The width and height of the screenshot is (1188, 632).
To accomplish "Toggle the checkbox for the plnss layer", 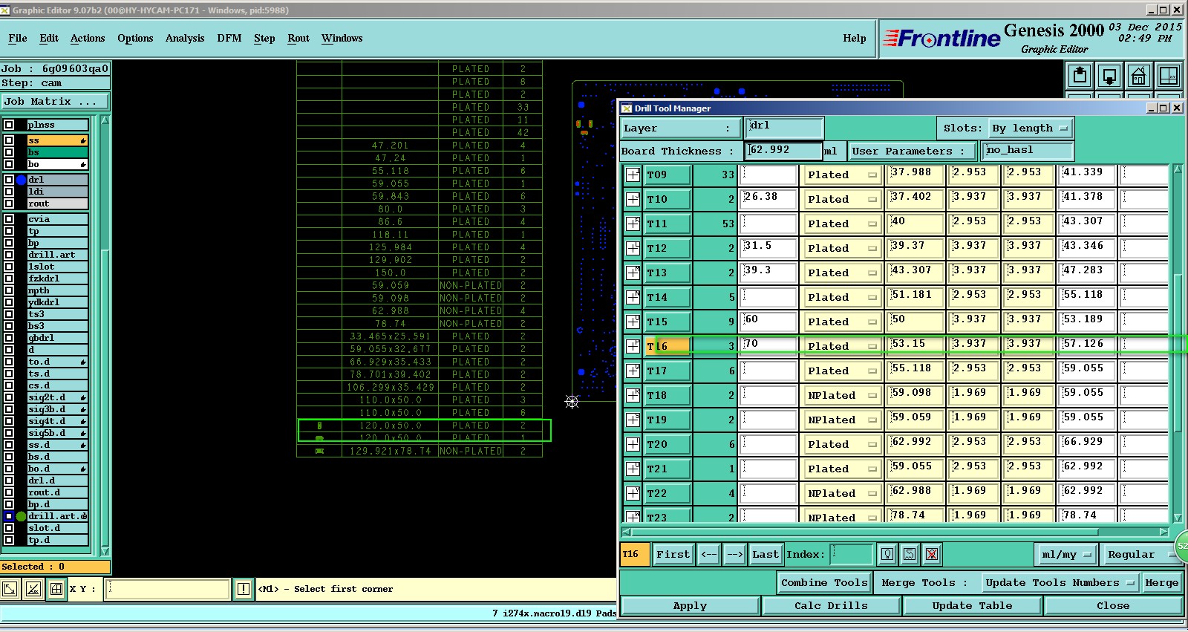I will point(9,125).
